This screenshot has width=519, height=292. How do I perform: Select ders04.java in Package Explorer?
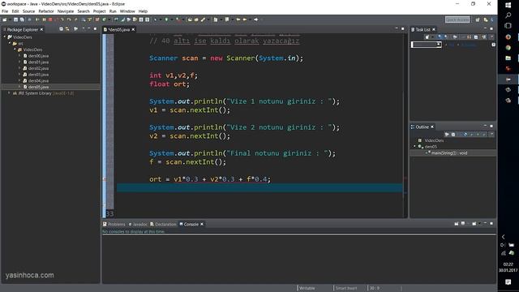38,81
